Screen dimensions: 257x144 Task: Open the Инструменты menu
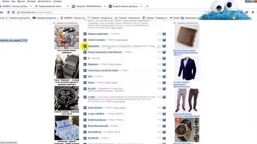45,1
